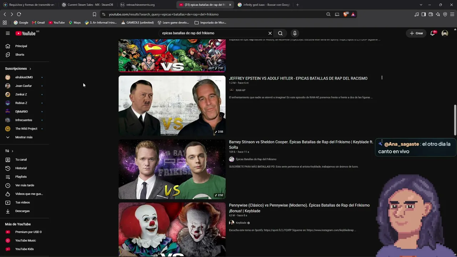
Task: Open the browser main menu
Action: (x=452, y=14)
